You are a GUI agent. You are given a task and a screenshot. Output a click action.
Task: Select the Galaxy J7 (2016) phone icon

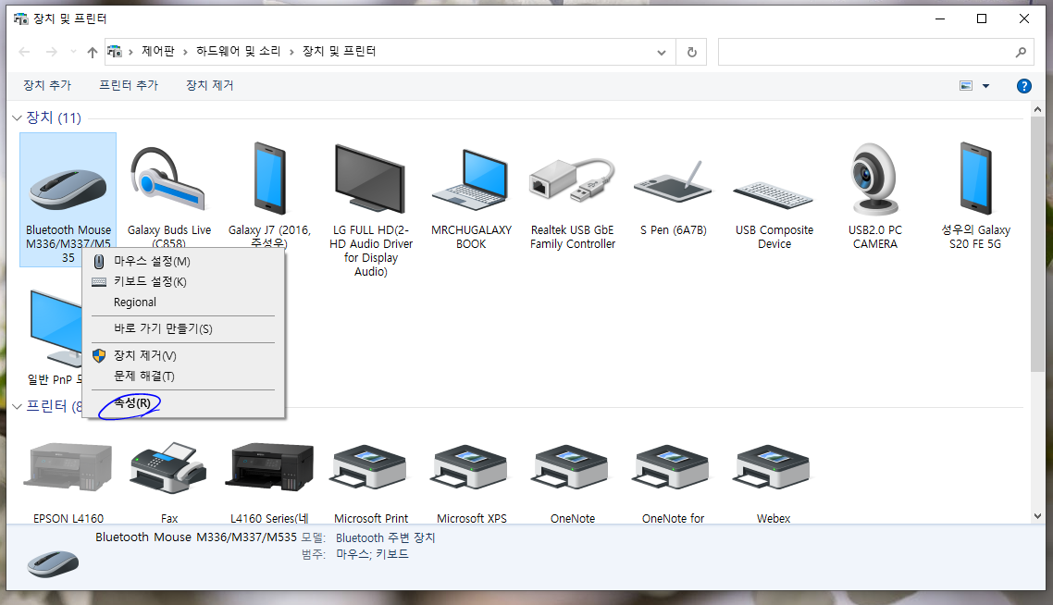click(x=269, y=179)
